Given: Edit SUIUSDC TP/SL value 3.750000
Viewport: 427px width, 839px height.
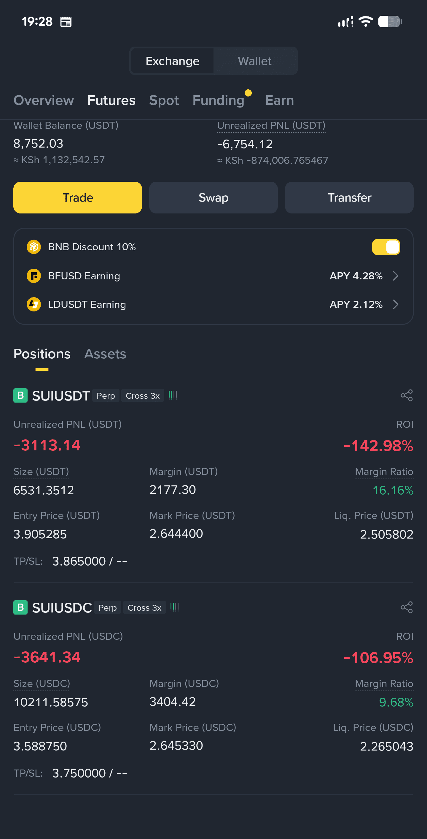Looking at the screenshot, I should (79, 773).
